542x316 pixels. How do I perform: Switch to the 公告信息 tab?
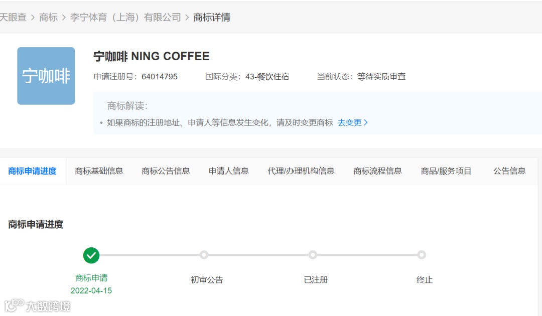[509, 171]
